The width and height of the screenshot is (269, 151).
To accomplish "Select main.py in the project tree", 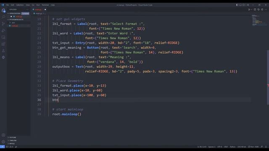I will click(x=15, y=26).
